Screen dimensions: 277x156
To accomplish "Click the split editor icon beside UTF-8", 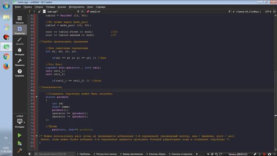I will coord(274,12).
